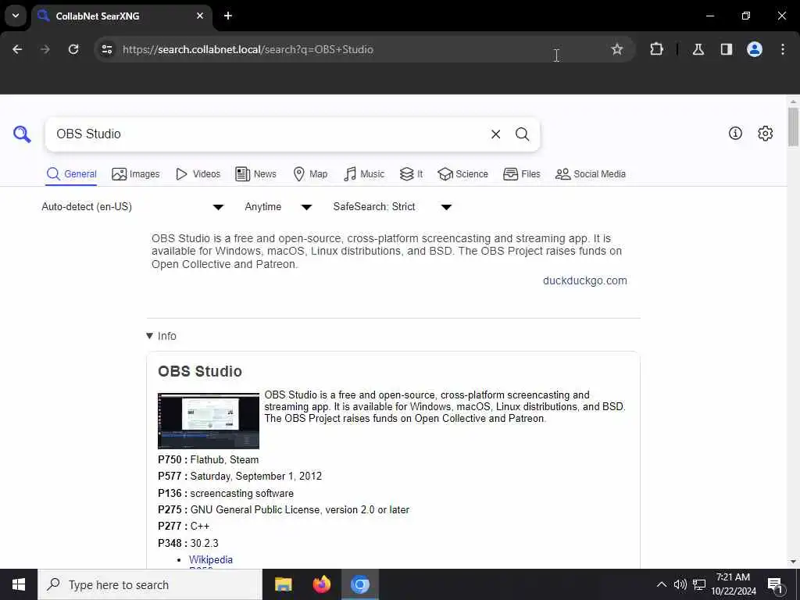The height and width of the screenshot is (600, 800).
Task: Open a new browser tab
Action: (228, 16)
